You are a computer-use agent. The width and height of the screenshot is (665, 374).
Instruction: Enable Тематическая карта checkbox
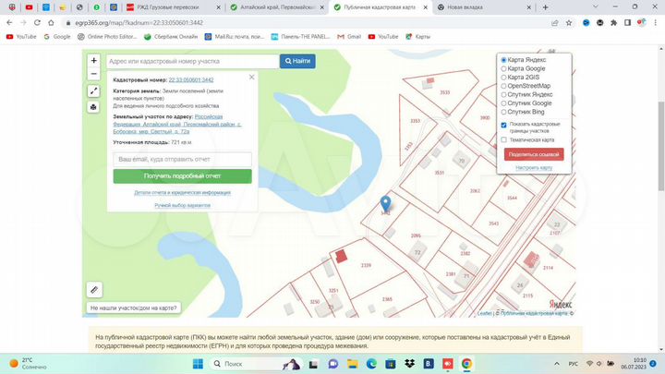click(503, 139)
